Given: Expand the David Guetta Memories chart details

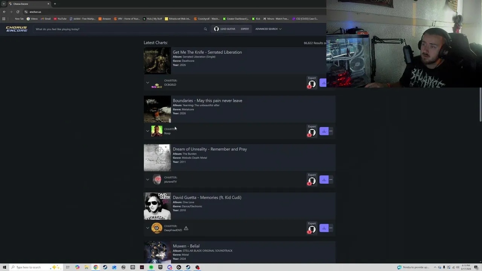Looking at the screenshot, I should click(x=148, y=228).
